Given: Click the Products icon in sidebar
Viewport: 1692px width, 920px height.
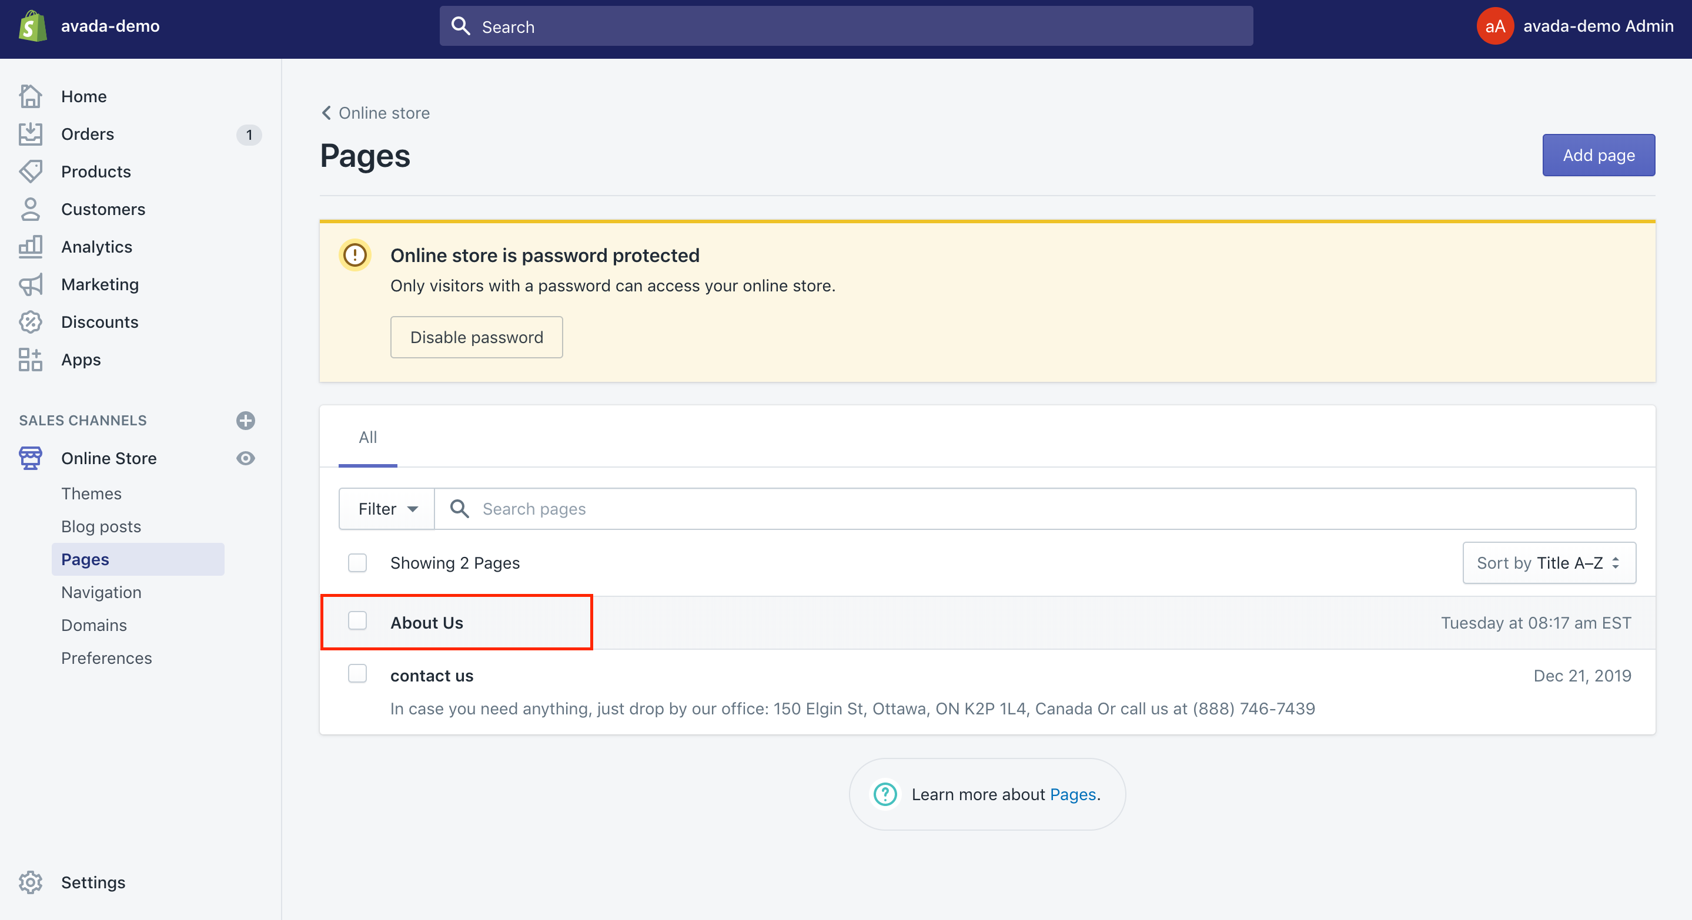Looking at the screenshot, I should pos(32,171).
